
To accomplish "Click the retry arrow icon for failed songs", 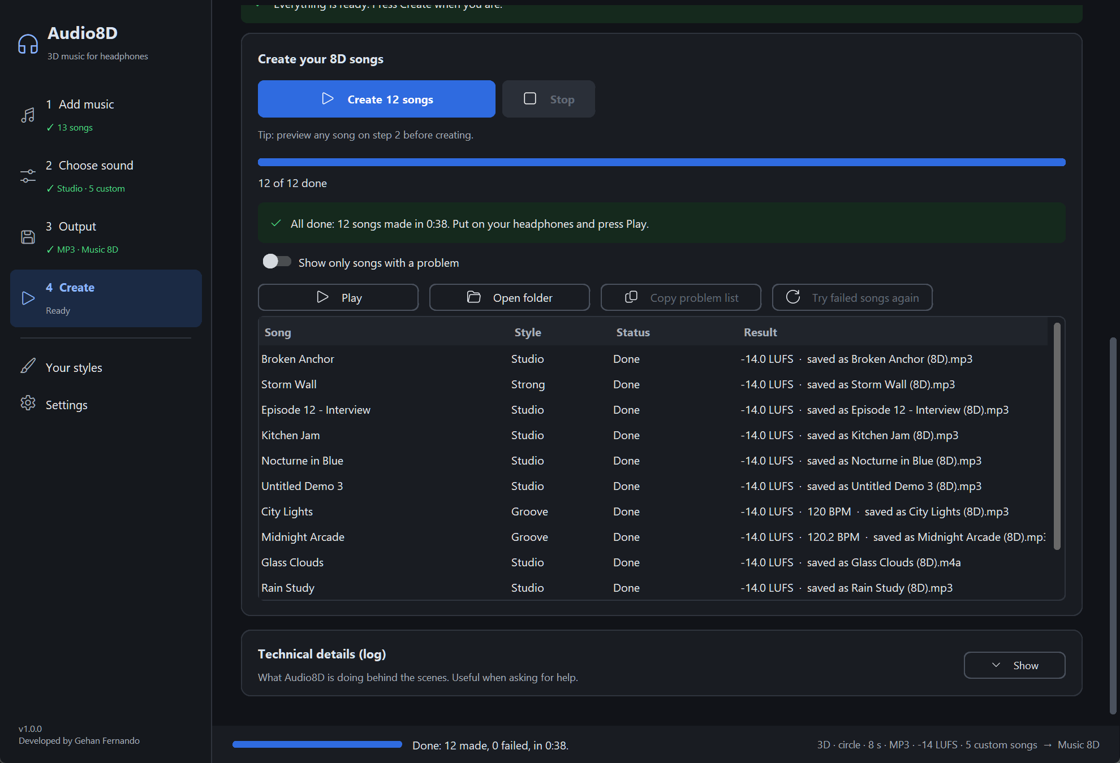I will point(793,297).
